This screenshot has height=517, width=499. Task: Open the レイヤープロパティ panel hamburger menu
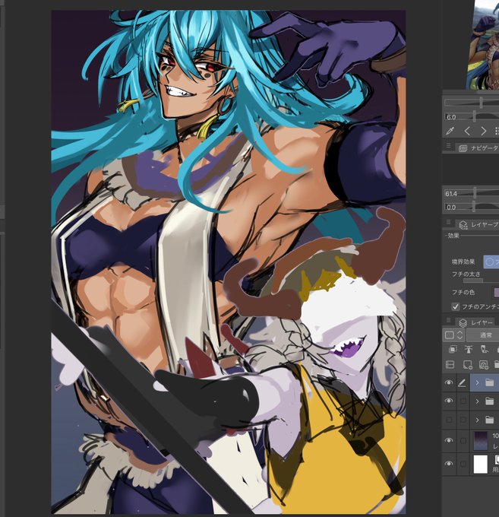pos(448,222)
